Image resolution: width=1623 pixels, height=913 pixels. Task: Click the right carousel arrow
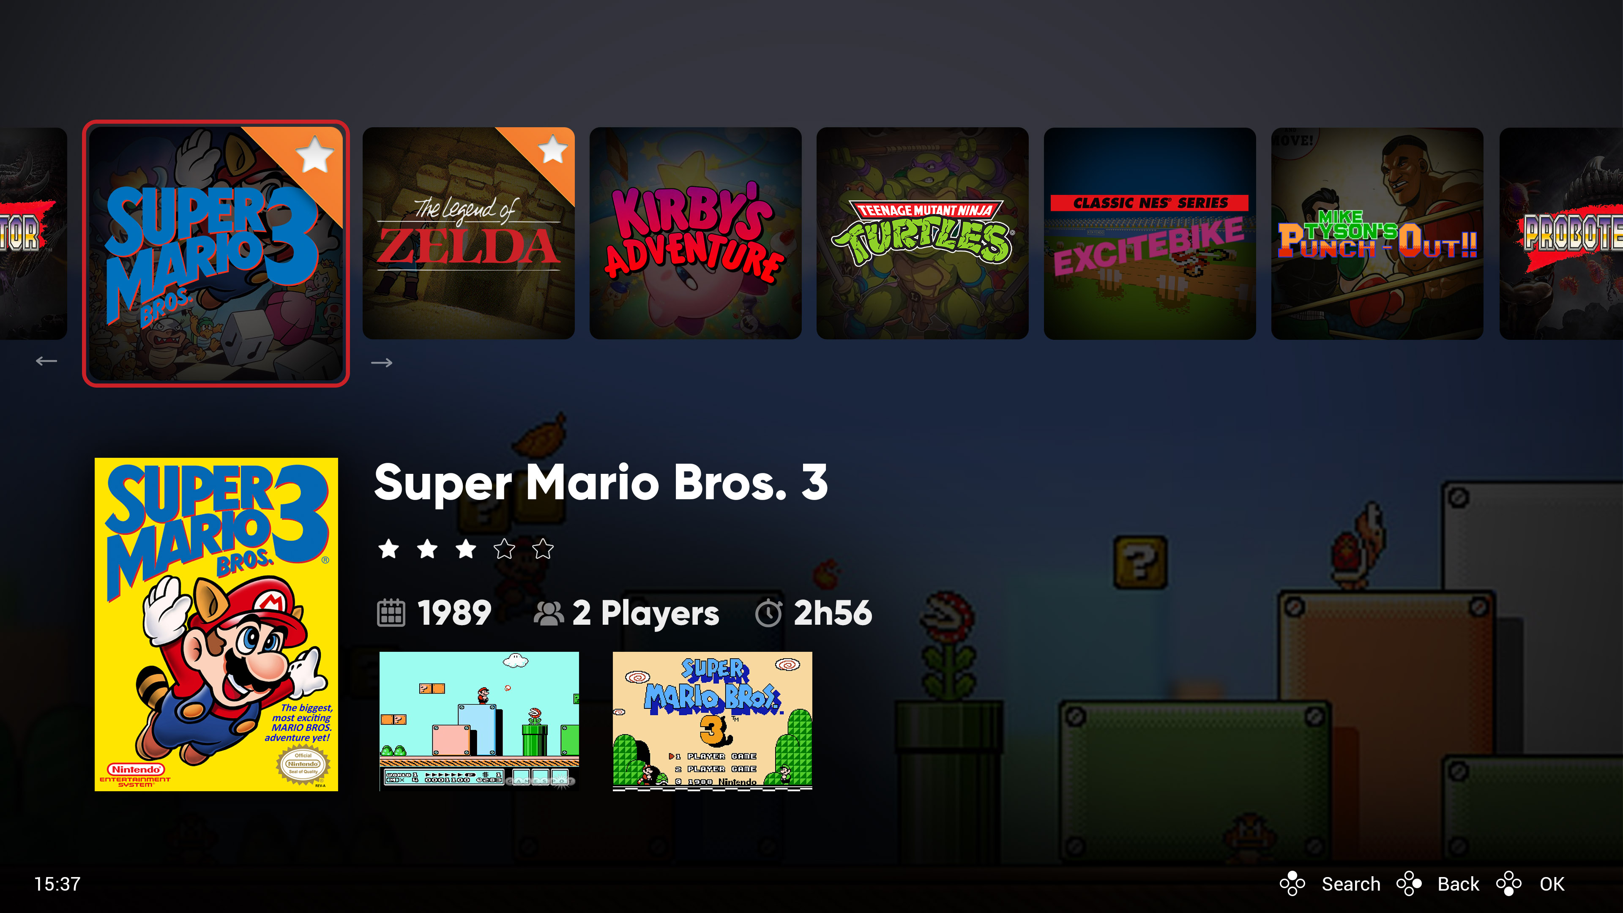[381, 362]
